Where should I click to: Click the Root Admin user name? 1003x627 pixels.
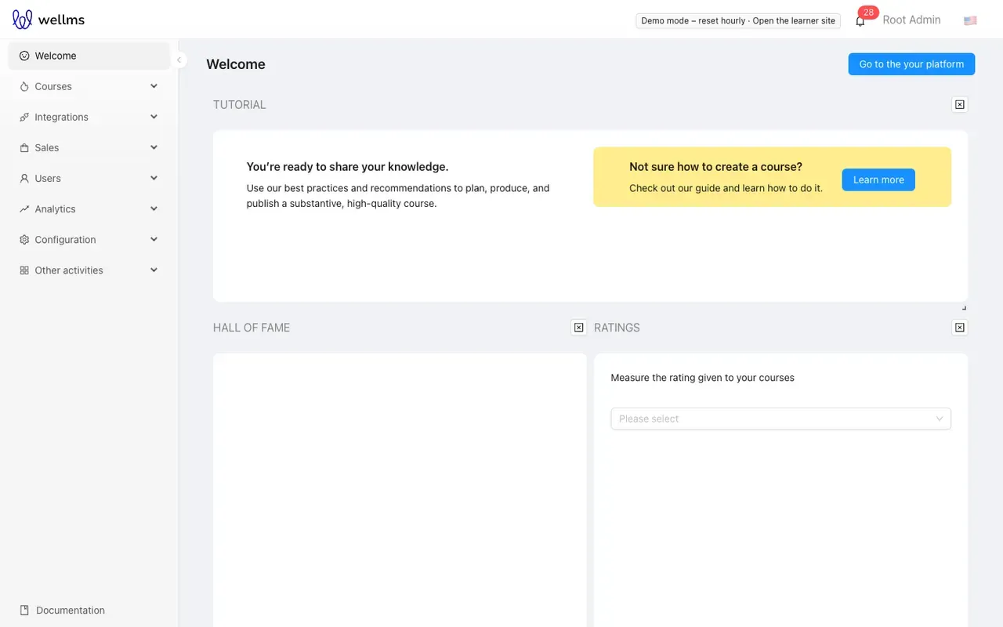pyautogui.click(x=911, y=20)
